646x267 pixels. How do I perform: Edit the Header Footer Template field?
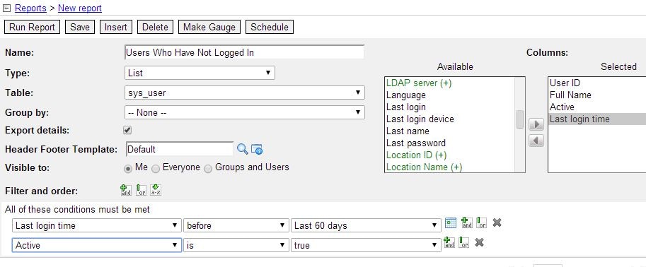(180, 149)
